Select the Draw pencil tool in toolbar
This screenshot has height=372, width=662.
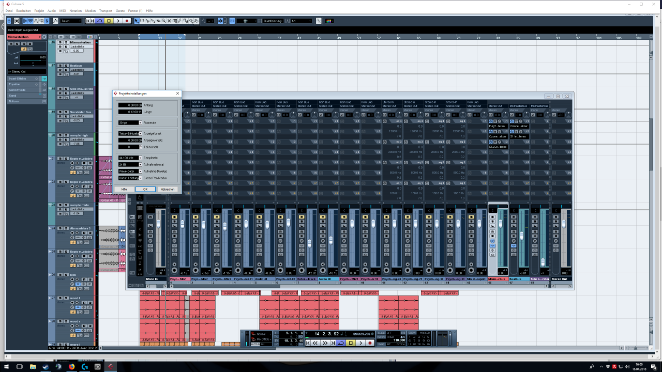coord(180,21)
